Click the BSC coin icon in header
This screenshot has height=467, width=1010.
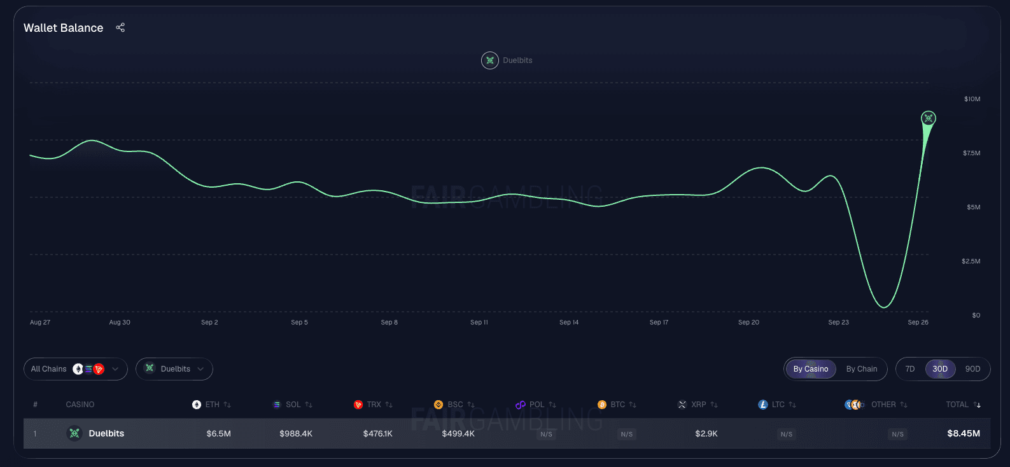tap(438, 405)
